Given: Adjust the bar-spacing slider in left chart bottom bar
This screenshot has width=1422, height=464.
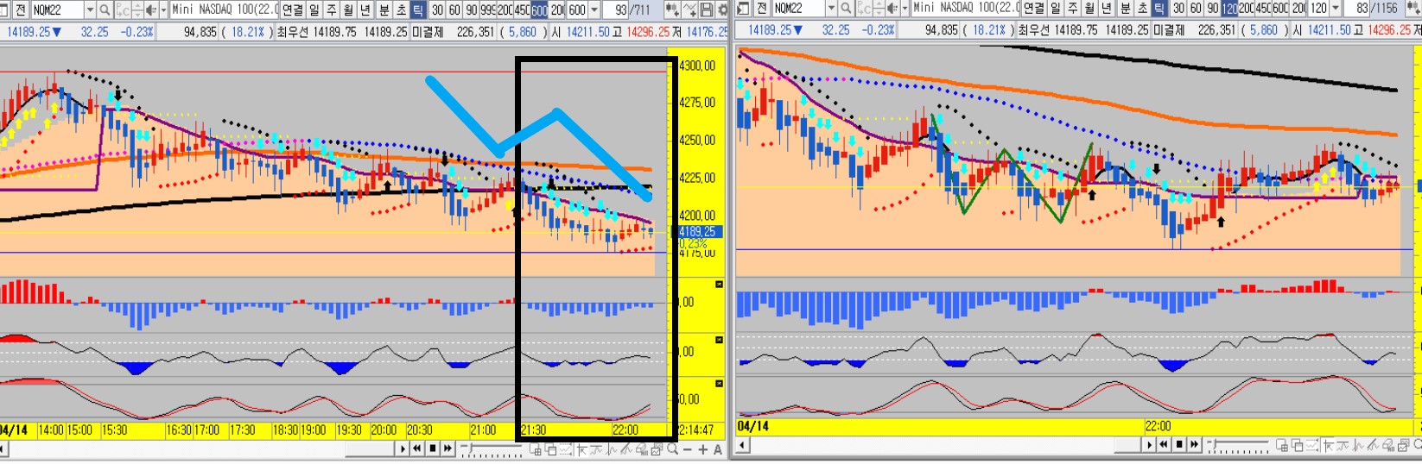Looking at the screenshot, I should click(491, 448).
